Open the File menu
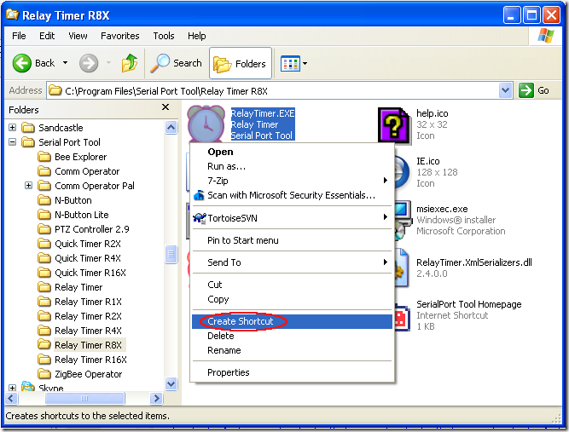 click(19, 36)
